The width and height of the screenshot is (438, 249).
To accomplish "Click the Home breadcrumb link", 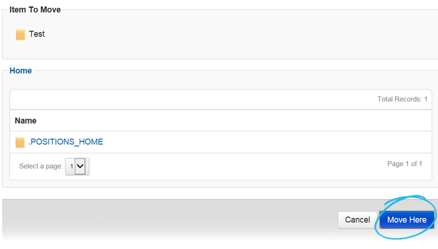I will click(21, 71).
